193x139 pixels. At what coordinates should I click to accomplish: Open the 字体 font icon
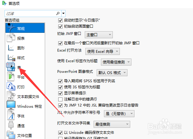tap(11, 115)
